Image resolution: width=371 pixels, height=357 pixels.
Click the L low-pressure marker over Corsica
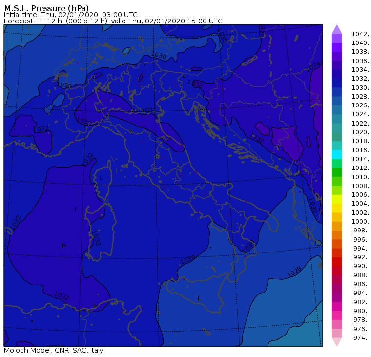pos(101,178)
